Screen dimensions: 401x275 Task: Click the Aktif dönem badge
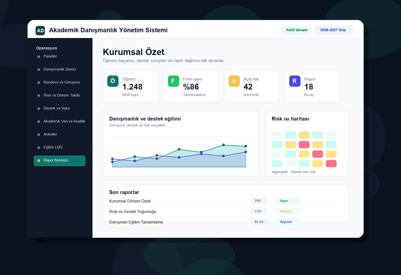pos(296,30)
